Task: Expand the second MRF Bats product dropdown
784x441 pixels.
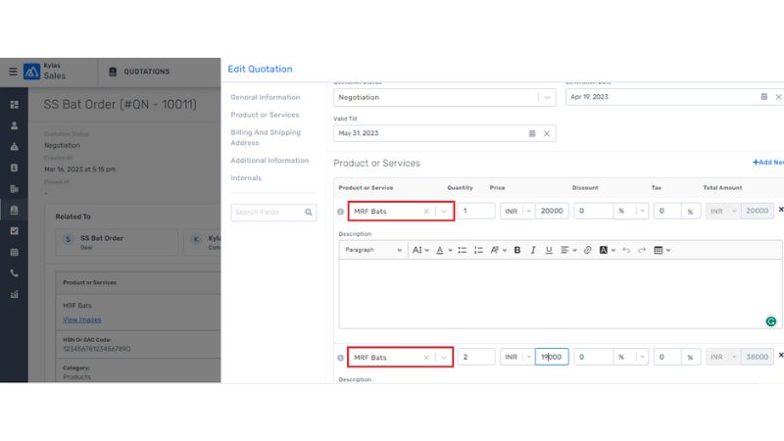Action: 444,358
